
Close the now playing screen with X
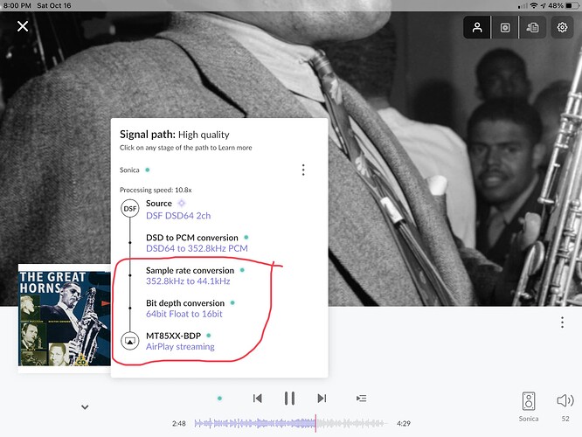[x=23, y=26]
